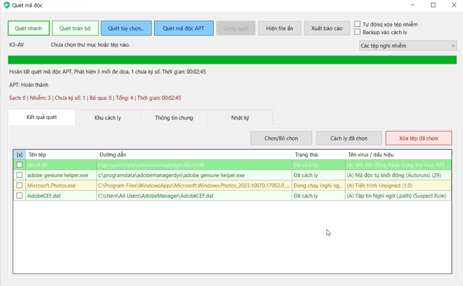The image size is (463, 286).
Task: Open the Nhật ký log tab
Action: (240, 118)
